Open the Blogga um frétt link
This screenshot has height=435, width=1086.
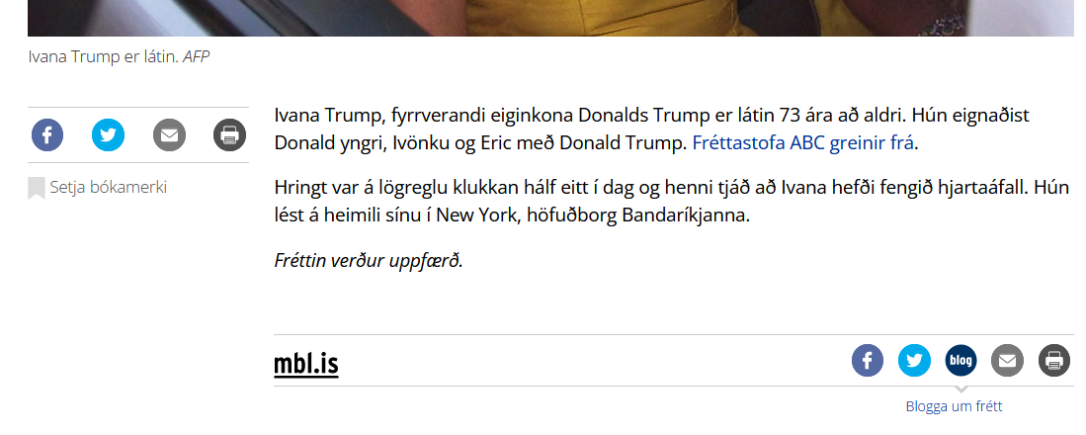(954, 406)
